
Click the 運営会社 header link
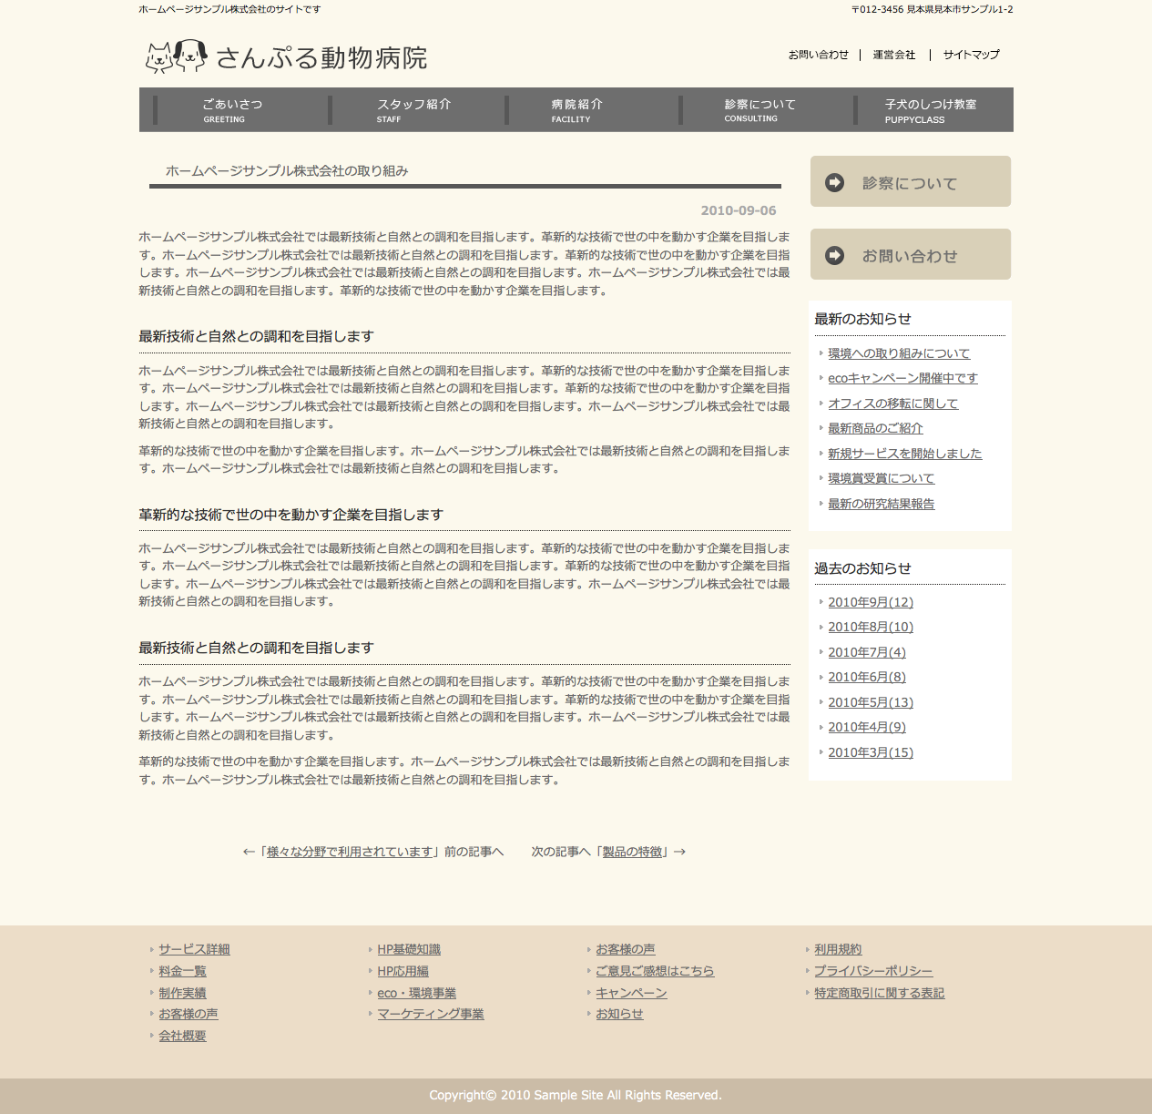pyautogui.click(x=894, y=55)
